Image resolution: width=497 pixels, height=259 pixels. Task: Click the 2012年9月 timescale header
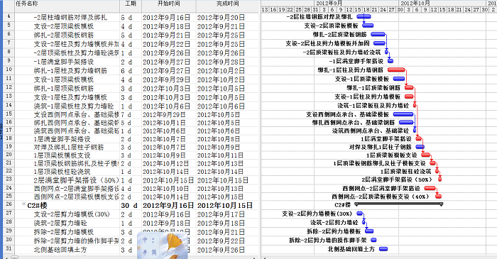tap(329, 3)
